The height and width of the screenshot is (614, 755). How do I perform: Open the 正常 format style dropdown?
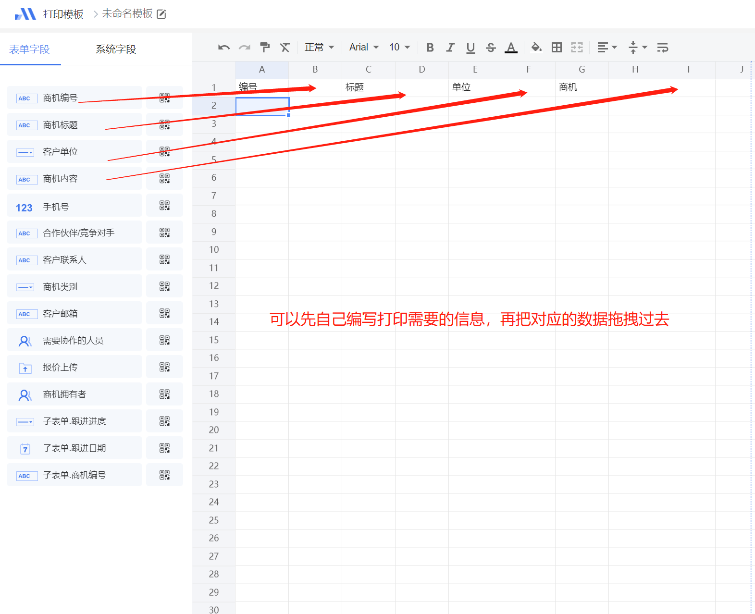pos(319,47)
